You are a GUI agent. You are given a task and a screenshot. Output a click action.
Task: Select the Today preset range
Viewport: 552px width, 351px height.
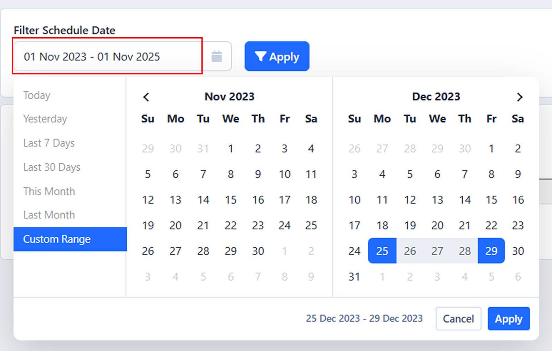coord(37,95)
